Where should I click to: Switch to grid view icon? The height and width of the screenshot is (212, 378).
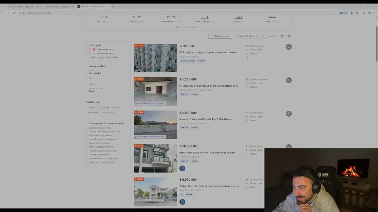tap(289, 36)
